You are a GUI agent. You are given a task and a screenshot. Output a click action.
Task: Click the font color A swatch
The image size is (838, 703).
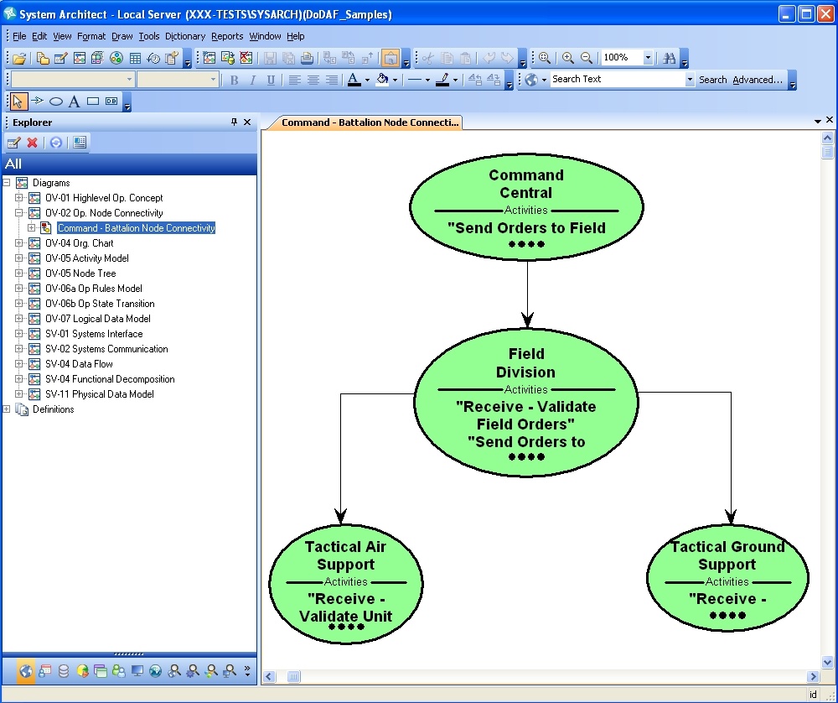tap(354, 81)
